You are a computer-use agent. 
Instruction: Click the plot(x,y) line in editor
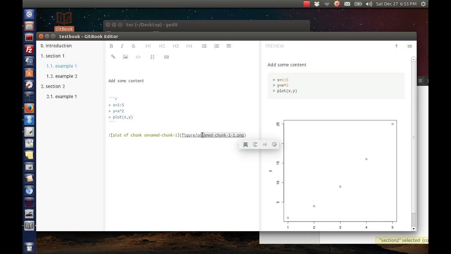(x=121, y=117)
